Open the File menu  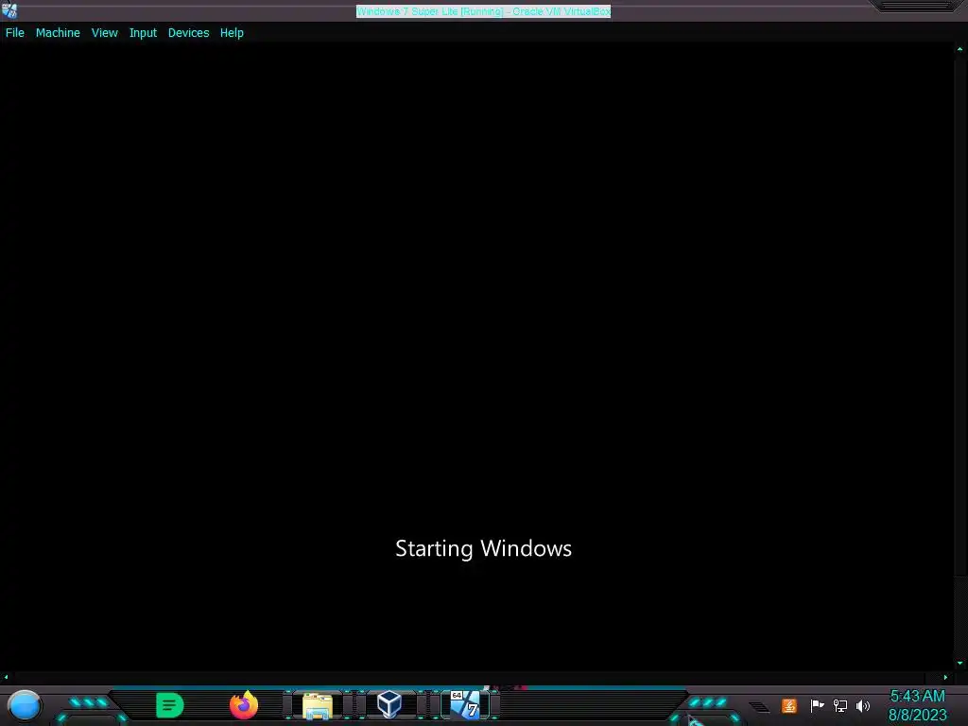(15, 33)
